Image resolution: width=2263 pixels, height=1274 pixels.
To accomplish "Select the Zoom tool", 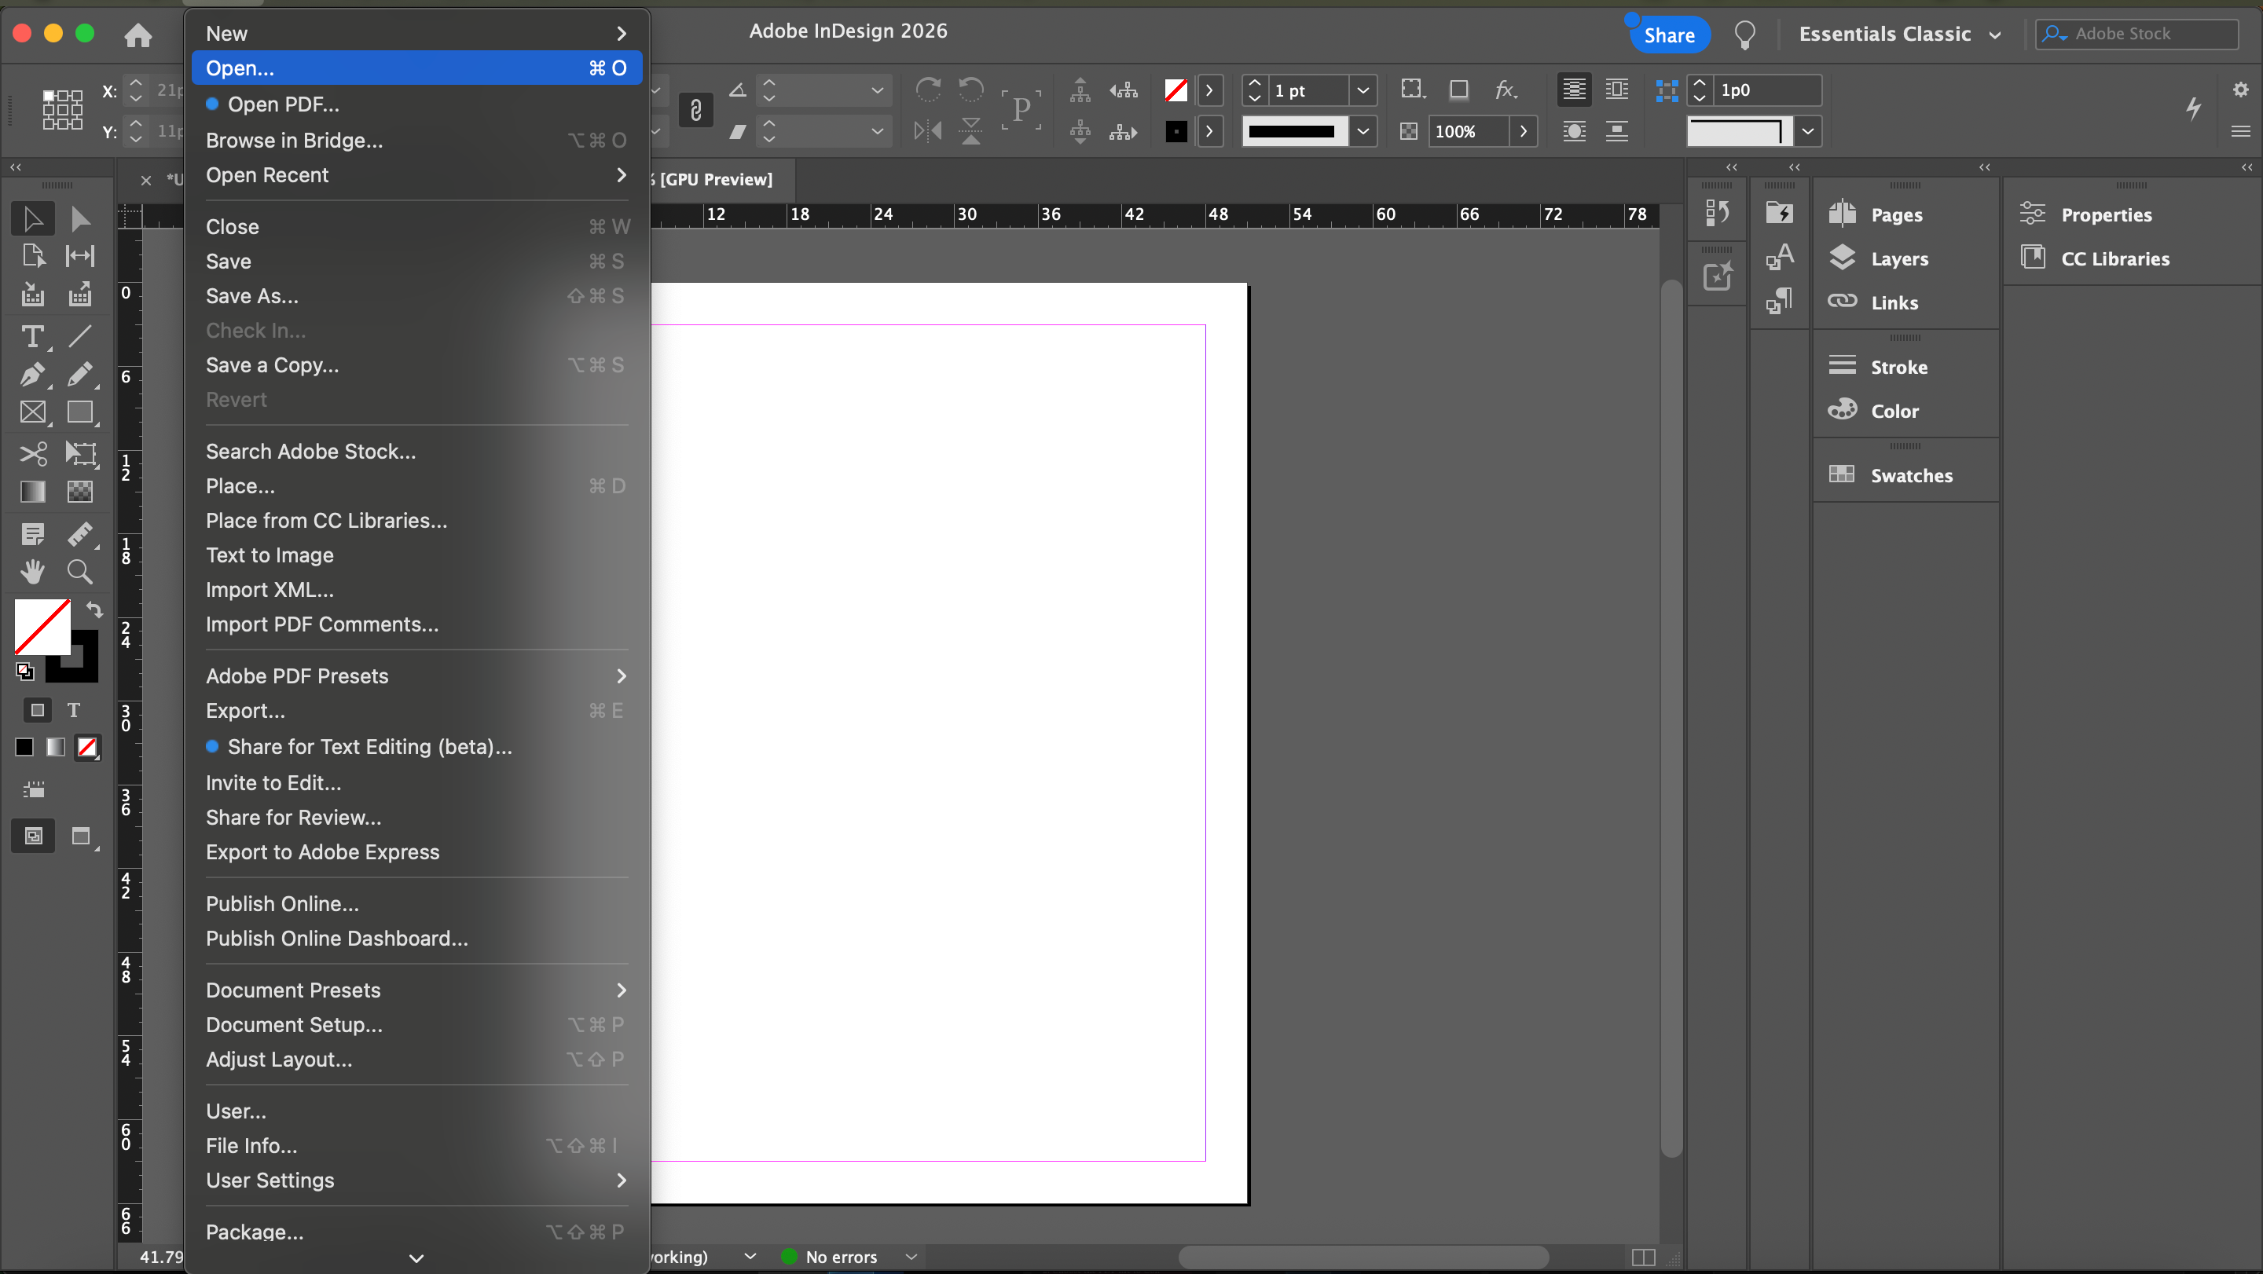I will 80,572.
